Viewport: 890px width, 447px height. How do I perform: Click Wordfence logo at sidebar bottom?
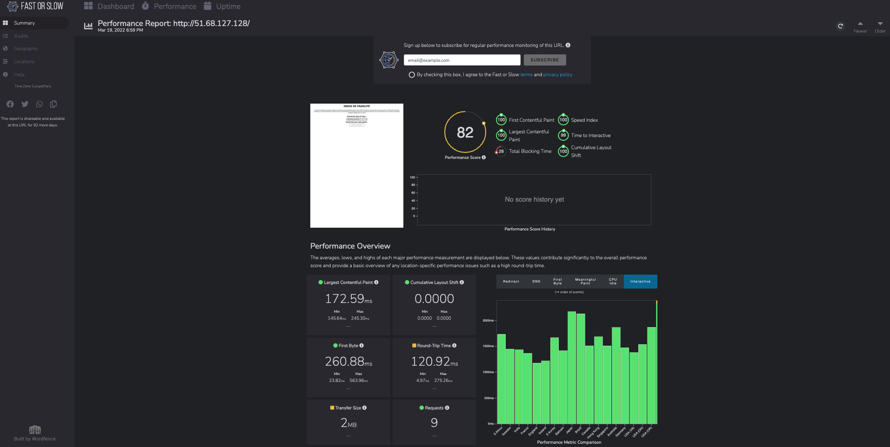point(35,430)
